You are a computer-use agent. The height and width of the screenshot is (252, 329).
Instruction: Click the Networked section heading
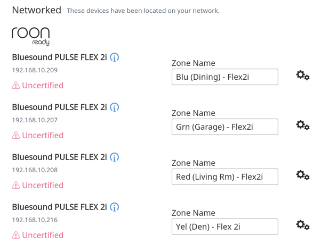(x=37, y=10)
